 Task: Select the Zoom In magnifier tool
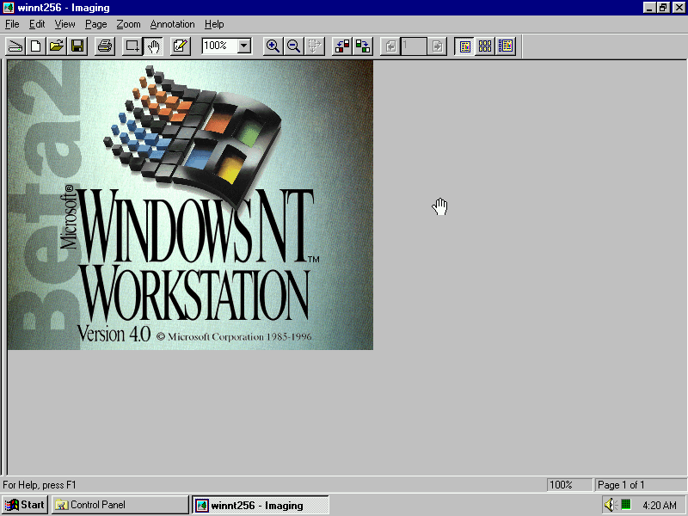273,46
